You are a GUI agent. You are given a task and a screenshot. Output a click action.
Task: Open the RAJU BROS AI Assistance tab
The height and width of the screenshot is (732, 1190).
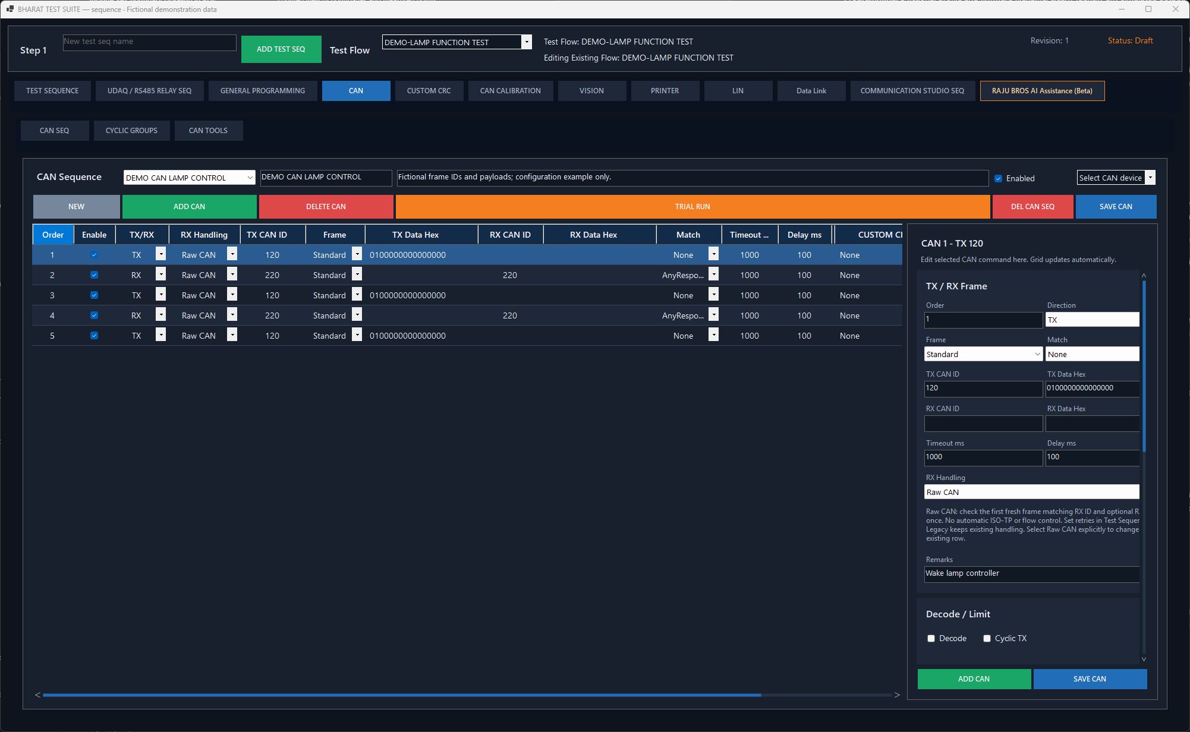1042,91
